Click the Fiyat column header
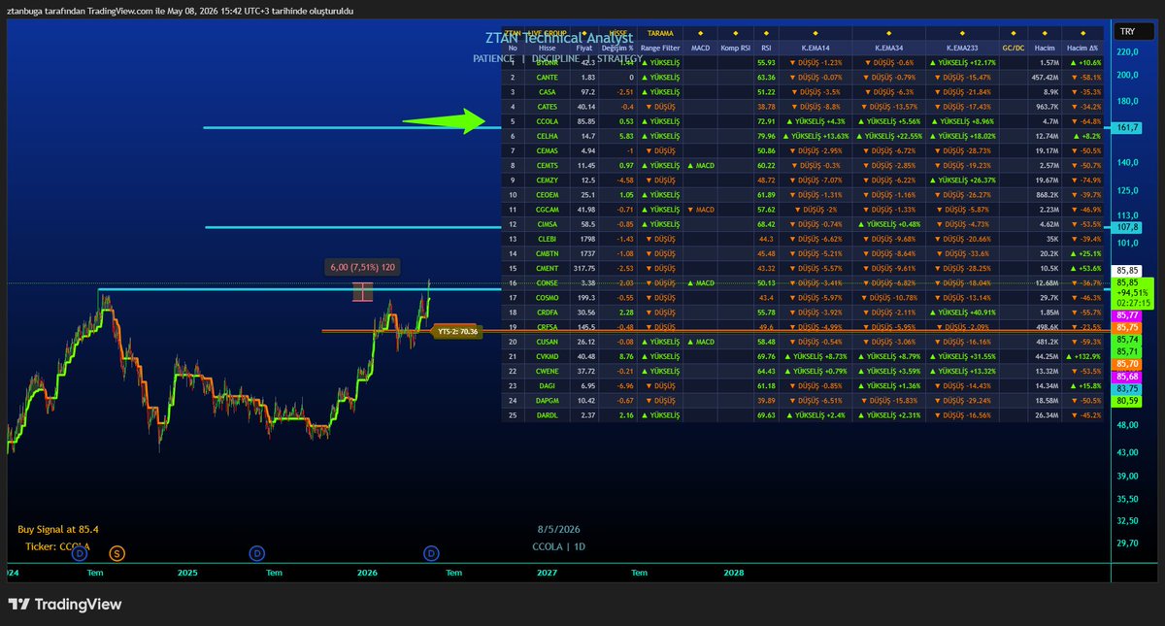This screenshot has height=626, width=1165. click(583, 47)
